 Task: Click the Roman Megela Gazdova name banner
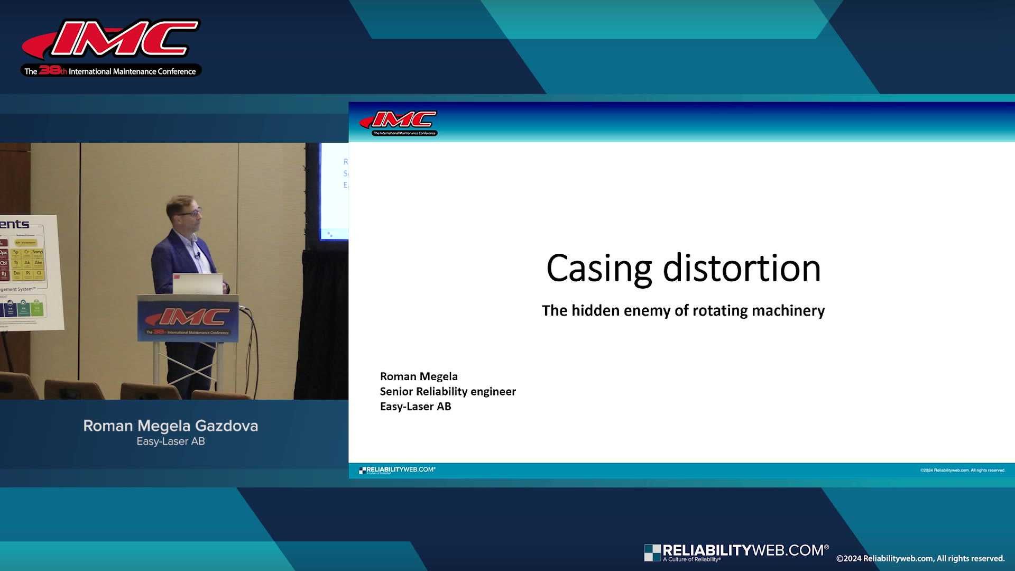pyautogui.click(x=170, y=426)
